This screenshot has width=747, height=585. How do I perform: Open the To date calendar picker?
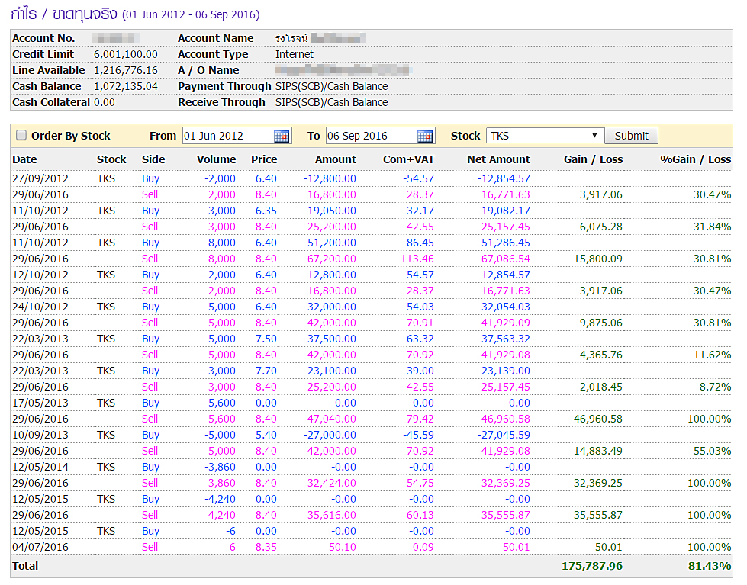tap(425, 136)
